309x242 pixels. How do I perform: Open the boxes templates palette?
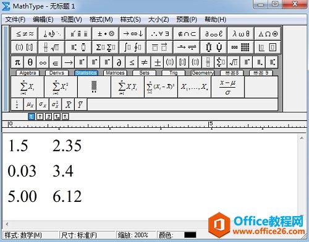click(268, 48)
